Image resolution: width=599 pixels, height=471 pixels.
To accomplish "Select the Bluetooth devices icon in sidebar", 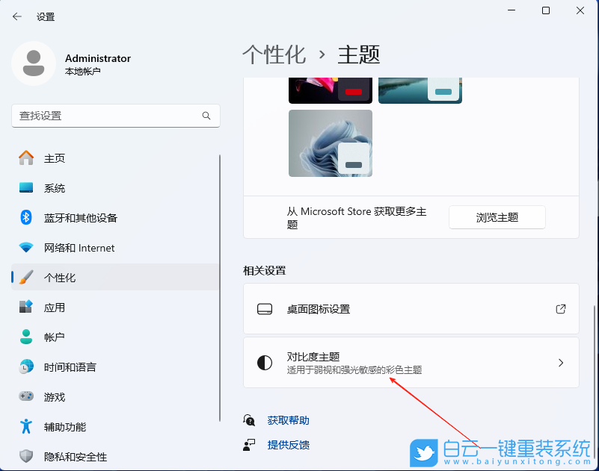I will coord(25,217).
